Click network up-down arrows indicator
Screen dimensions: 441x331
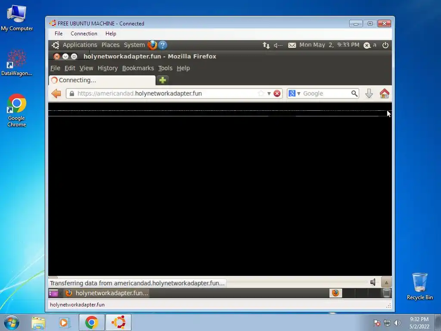[266, 45]
